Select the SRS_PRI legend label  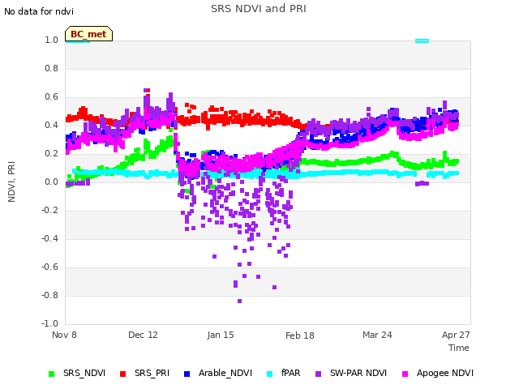[x=152, y=373]
